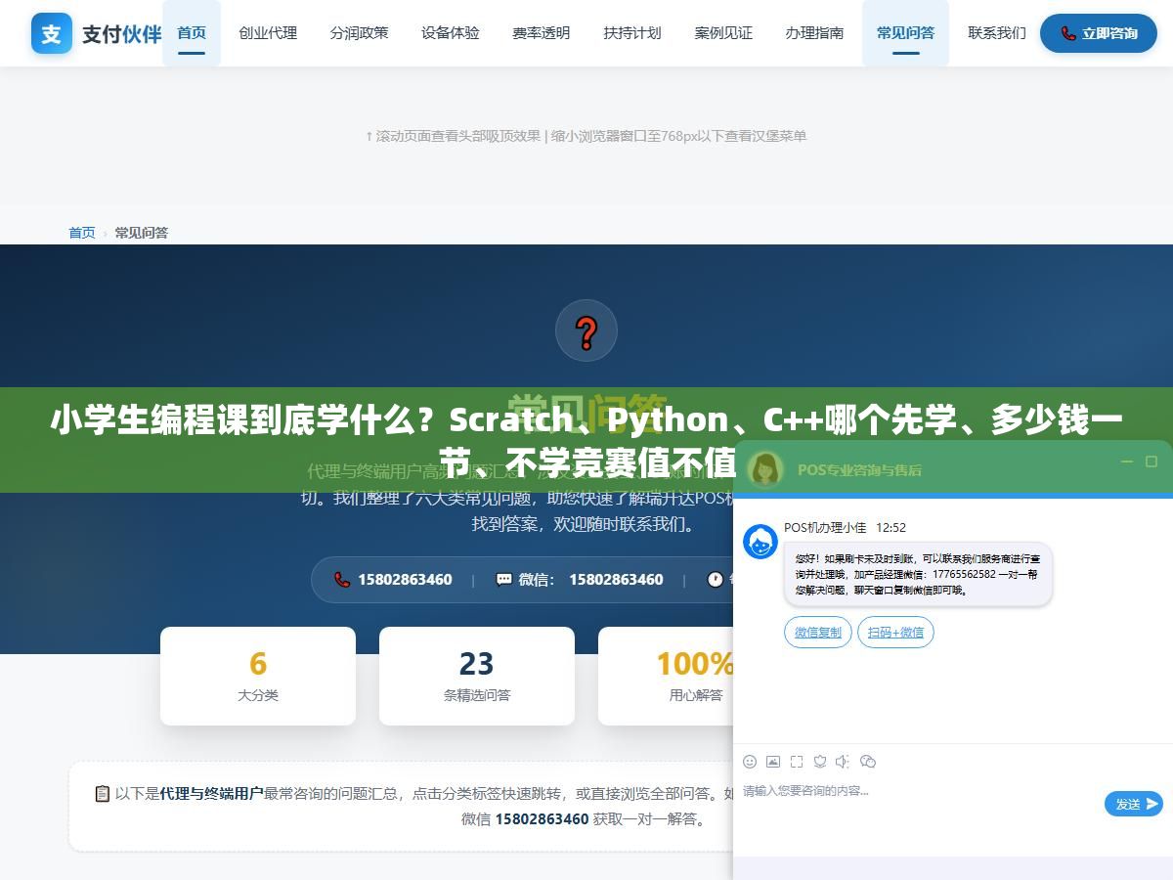
Task: Click the 支付伙伴 logo icon
Action: pyautogui.click(x=52, y=33)
